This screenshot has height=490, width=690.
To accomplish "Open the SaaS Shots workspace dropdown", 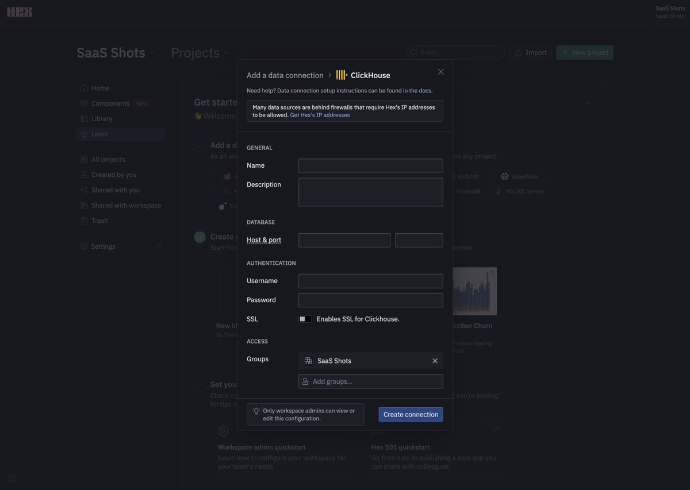I will pyautogui.click(x=116, y=52).
